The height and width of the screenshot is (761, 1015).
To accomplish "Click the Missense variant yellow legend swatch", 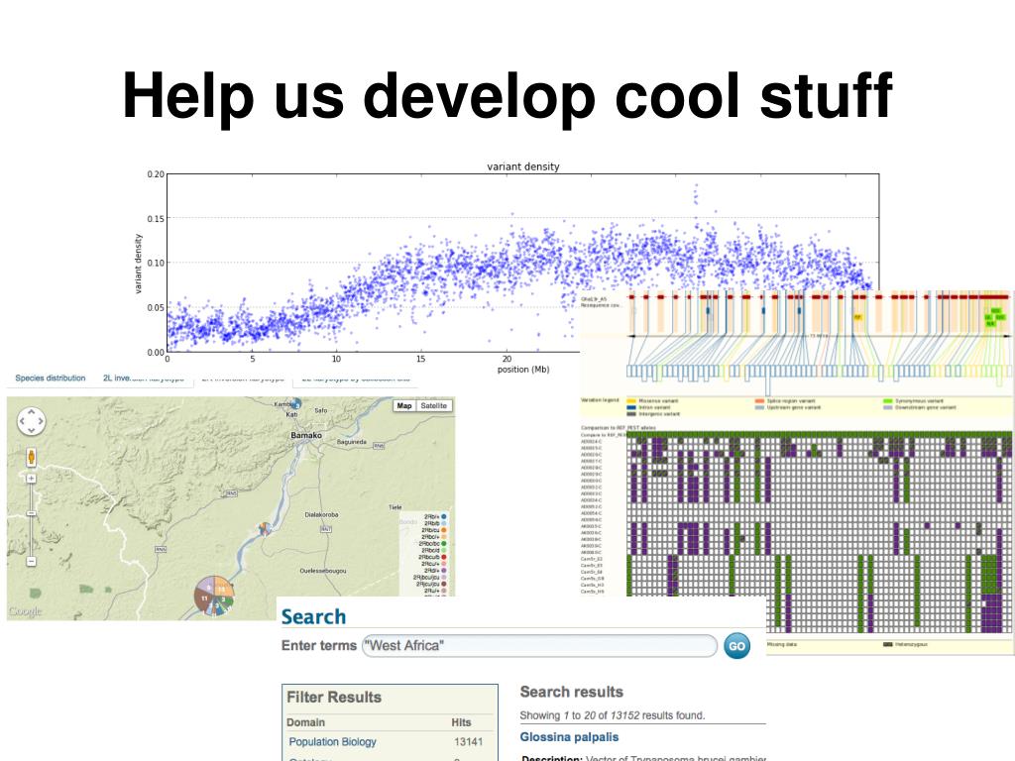I will point(631,401).
